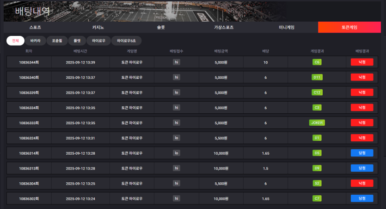
Task: Click the highlighted 토큰게임 tab
Action: [x=349, y=27]
